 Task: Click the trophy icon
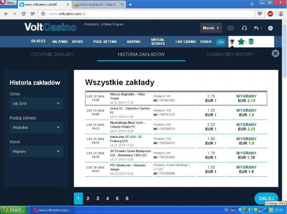tap(232, 42)
